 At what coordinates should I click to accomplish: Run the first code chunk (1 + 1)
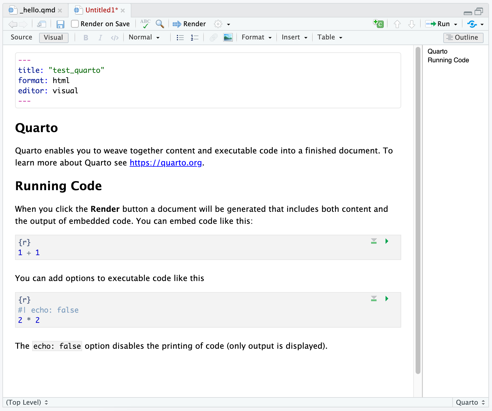pyautogui.click(x=387, y=241)
